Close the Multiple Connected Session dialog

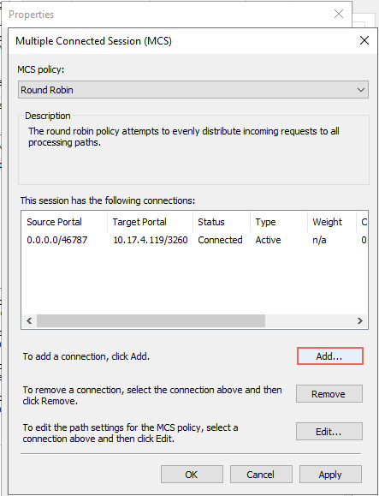tap(364, 40)
